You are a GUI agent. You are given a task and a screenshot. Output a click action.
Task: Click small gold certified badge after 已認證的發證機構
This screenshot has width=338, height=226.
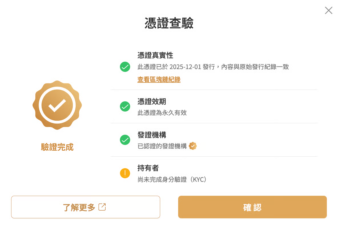[193, 146]
